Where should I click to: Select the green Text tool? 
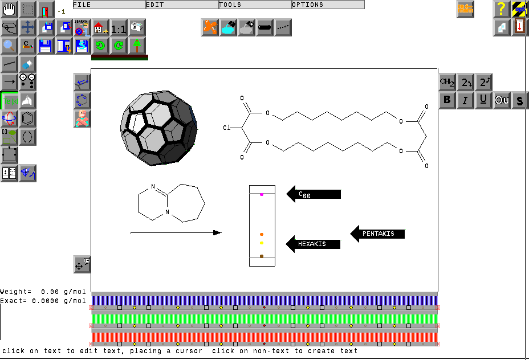pyautogui.click(x=9, y=100)
